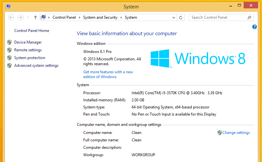
Task: Click the shield icon beside Device Manager
Action: 9,42
